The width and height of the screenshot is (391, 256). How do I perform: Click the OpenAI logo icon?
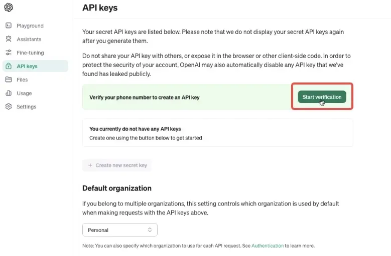[9, 7]
